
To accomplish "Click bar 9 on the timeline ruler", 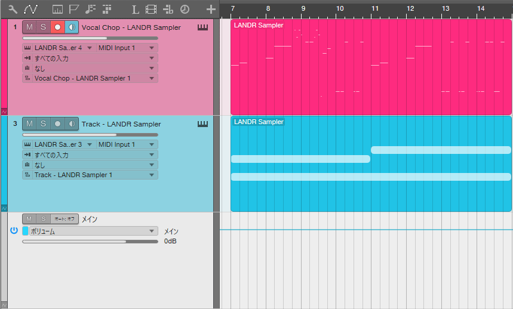I will point(303,9).
